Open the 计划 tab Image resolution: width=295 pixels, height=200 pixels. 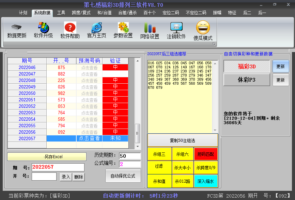(x=23, y=13)
